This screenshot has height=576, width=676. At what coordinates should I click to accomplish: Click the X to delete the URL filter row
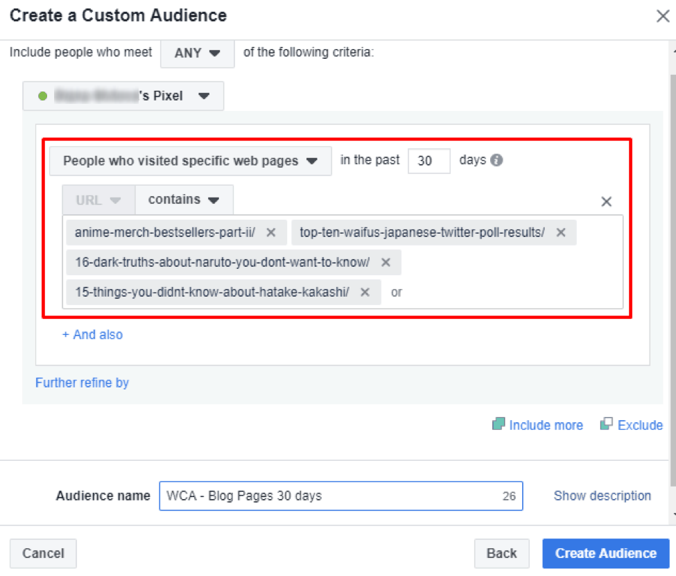point(607,202)
